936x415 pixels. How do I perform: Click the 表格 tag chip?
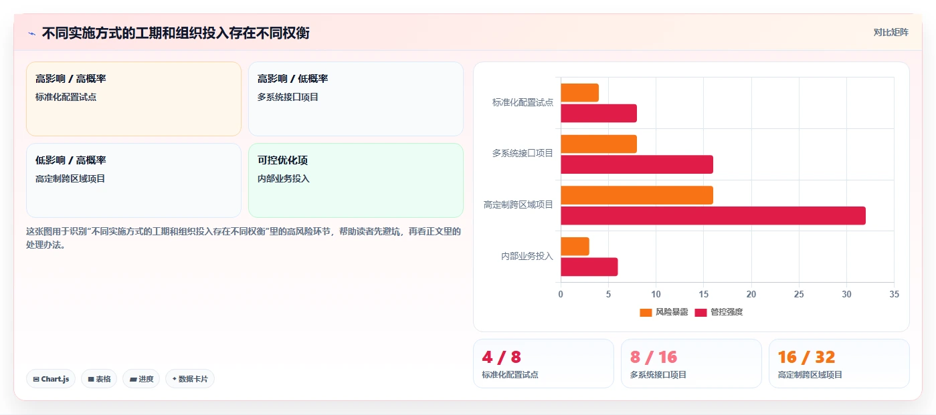99,379
